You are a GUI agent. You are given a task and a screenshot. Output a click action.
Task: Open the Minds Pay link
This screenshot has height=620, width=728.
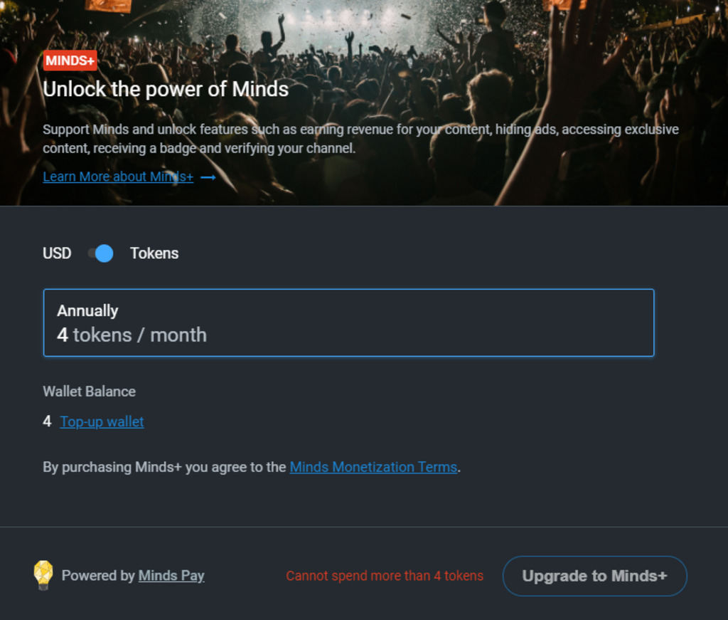tap(171, 575)
